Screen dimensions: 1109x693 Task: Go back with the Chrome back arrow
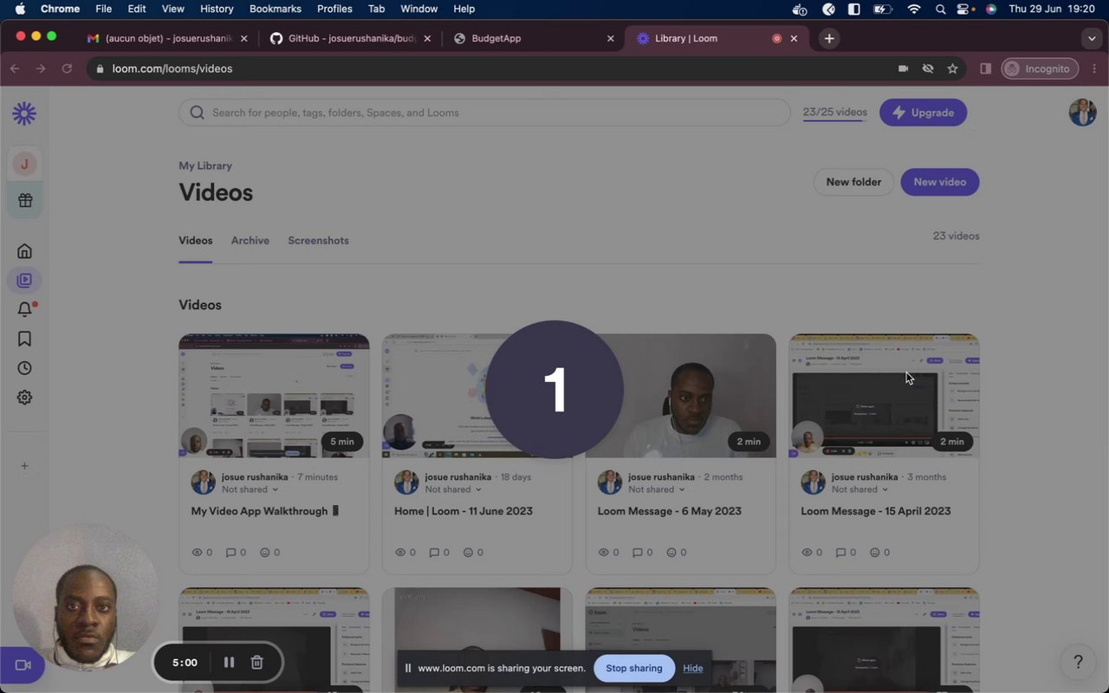[x=15, y=68]
